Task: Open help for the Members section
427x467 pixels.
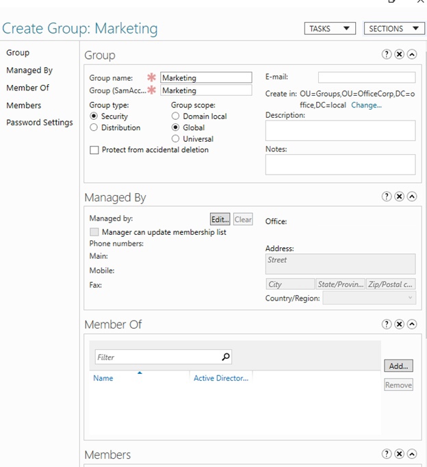Action: (x=387, y=454)
